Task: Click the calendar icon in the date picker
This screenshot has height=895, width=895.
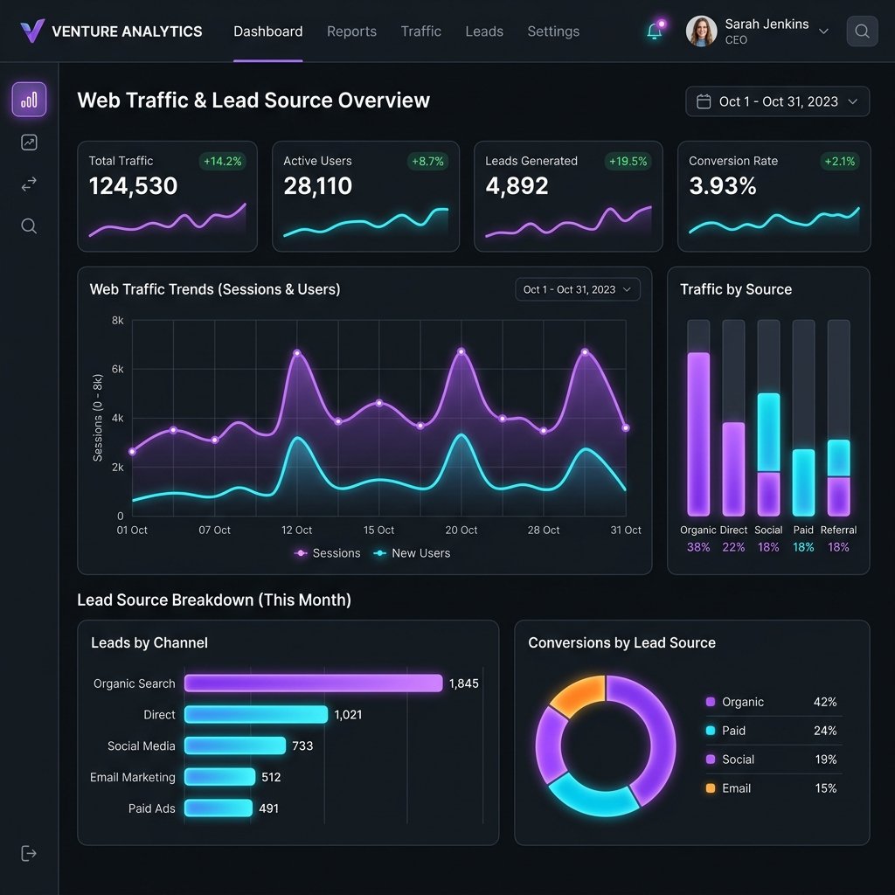Action: (x=702, y=101)
